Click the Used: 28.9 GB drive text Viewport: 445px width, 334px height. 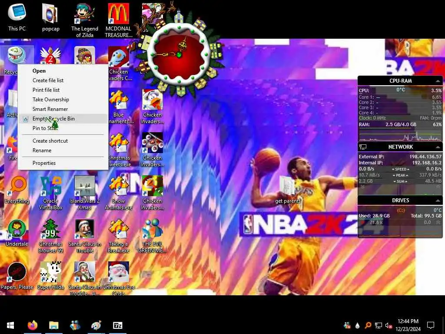374,216
